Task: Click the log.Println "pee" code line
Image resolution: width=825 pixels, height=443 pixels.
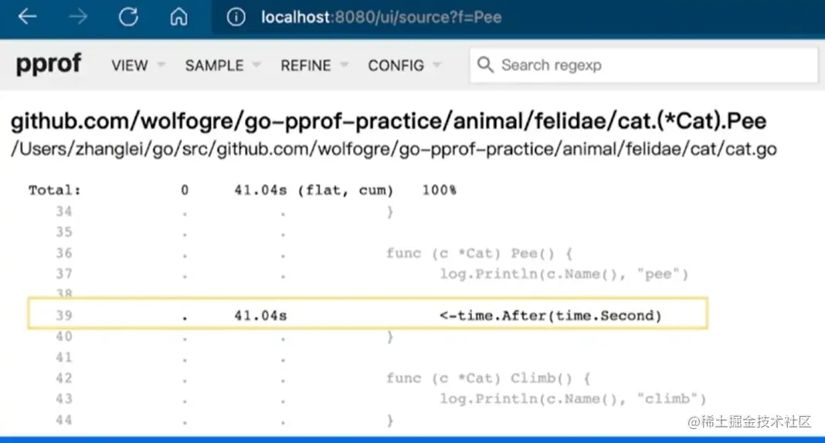Action: 564,274
